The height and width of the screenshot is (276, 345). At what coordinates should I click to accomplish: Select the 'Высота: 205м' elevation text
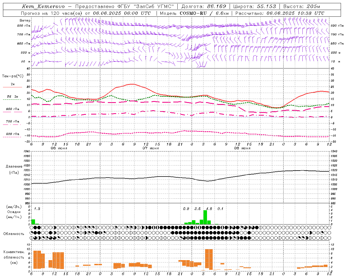coord(302,6)
